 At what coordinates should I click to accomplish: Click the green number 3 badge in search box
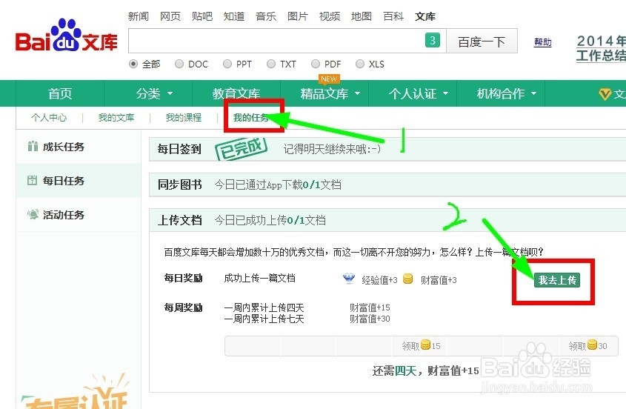pyautogui.click(x=433, y=40)
